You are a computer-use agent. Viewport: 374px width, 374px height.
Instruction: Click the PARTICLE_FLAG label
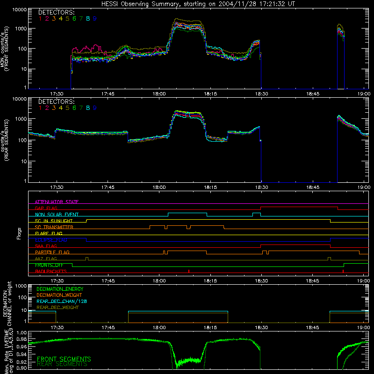[x=52, y=252]
